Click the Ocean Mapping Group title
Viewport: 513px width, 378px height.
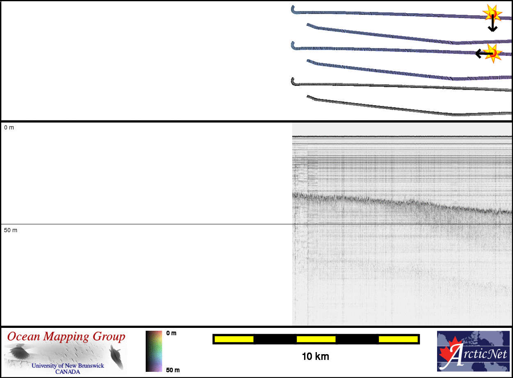(x=66, y=337)
